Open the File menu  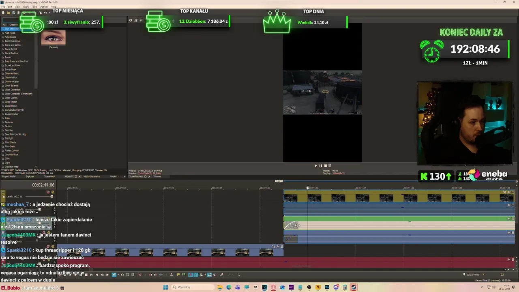[3, 7]
